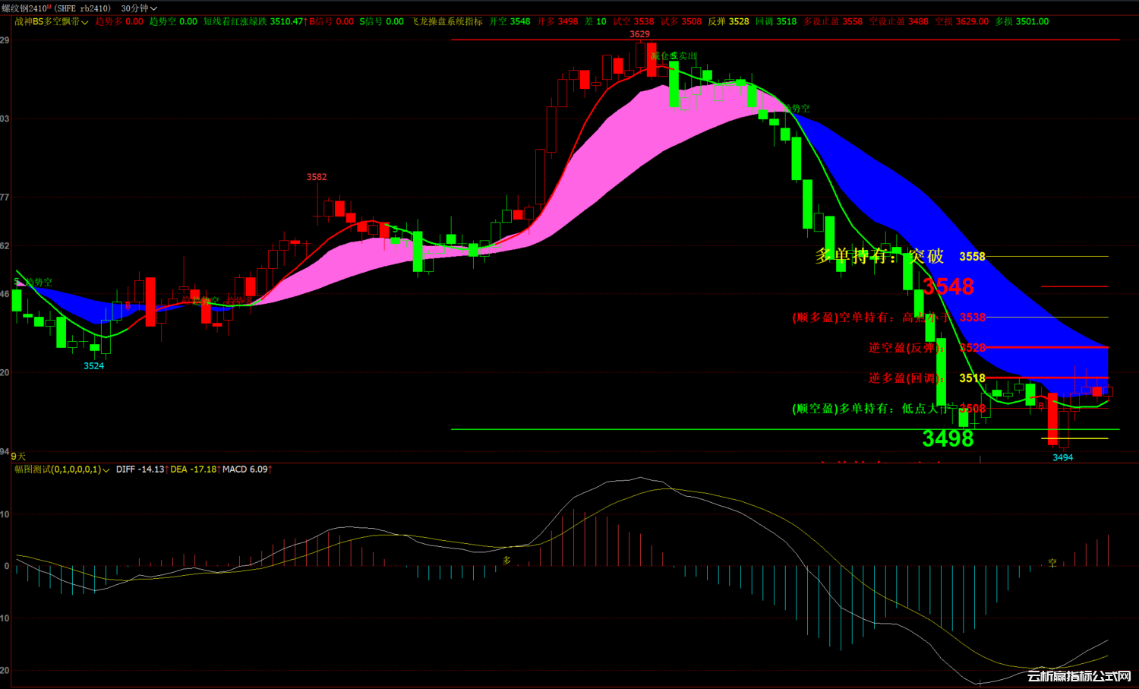The height and width of the screenshot is (689, 1139).
Task: Click the 空设止盈 3488 value
Action: tap(899, 21)
